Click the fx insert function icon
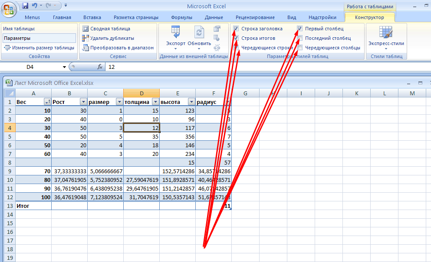The height and width of the screenshot is (262, 431). tap(100, 67)
